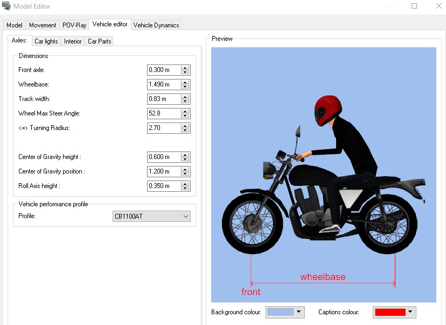Maximize the Model Editor window
This screenshot has width=446, height=325.
(x=414, y=6)
